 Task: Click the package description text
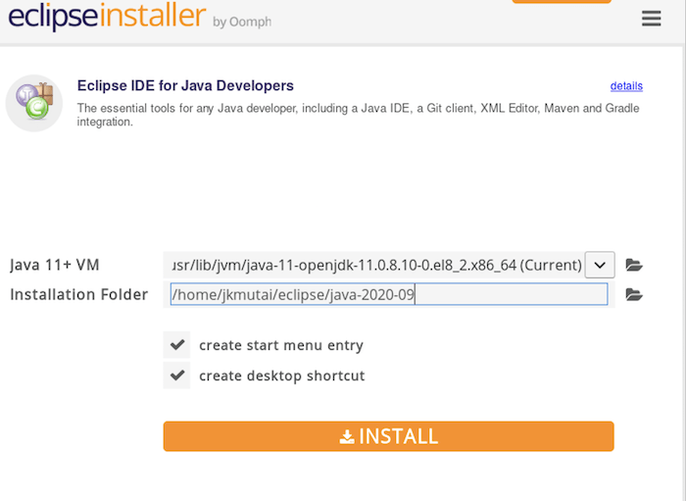click(x=358, y=115)
